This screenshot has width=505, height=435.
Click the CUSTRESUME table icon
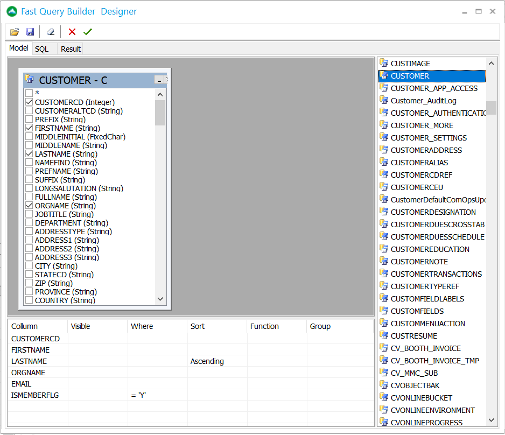(x=383, y=335)
